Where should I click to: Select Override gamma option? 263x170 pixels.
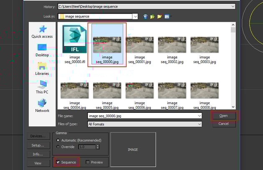(58, 147)
